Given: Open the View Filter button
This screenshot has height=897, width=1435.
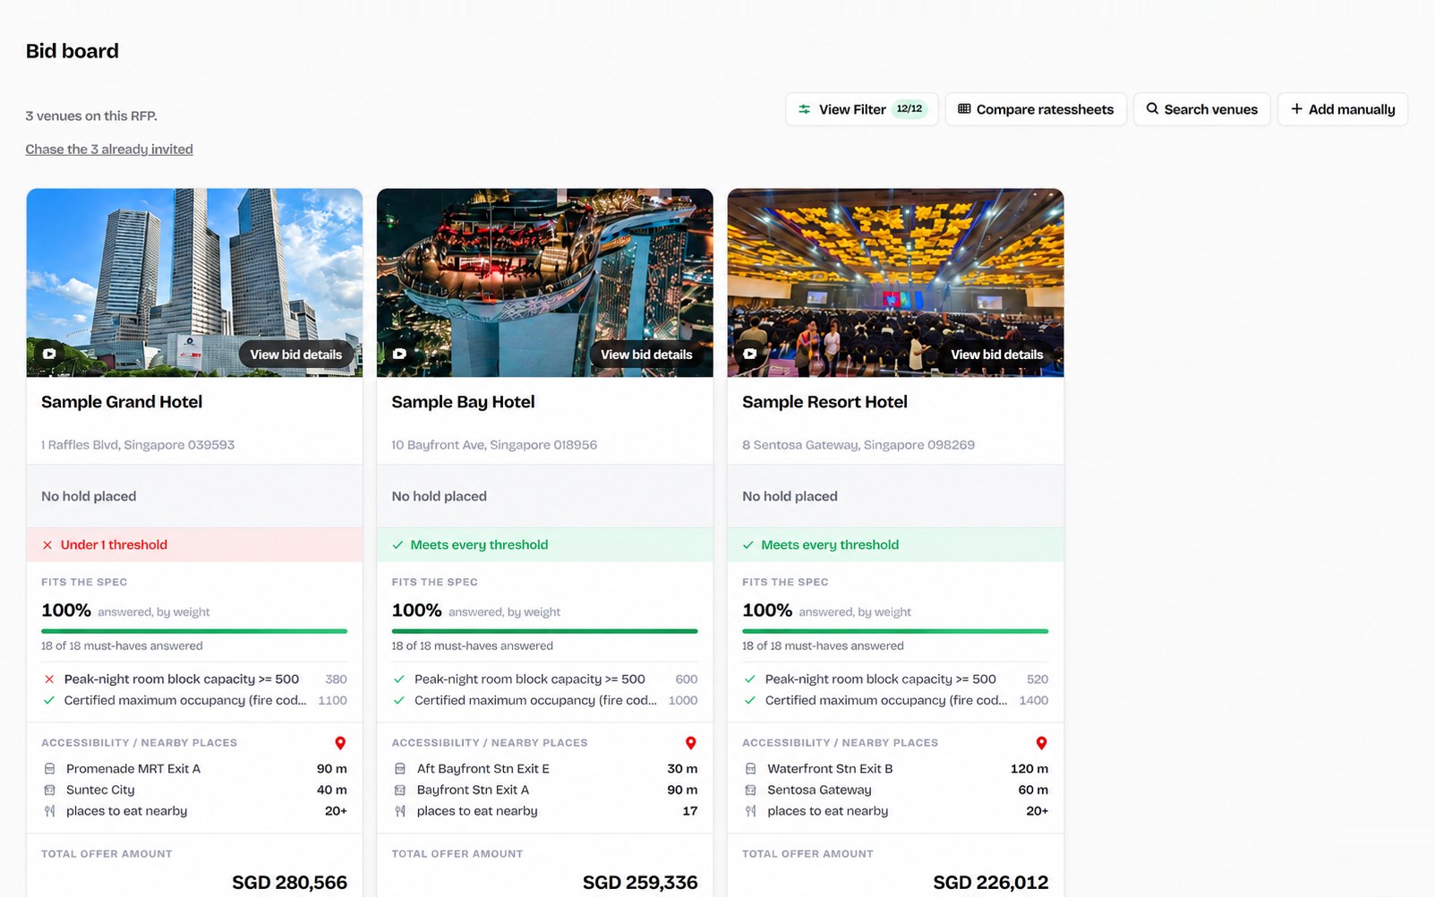Looking at the screenshot, I should [862, 109].
